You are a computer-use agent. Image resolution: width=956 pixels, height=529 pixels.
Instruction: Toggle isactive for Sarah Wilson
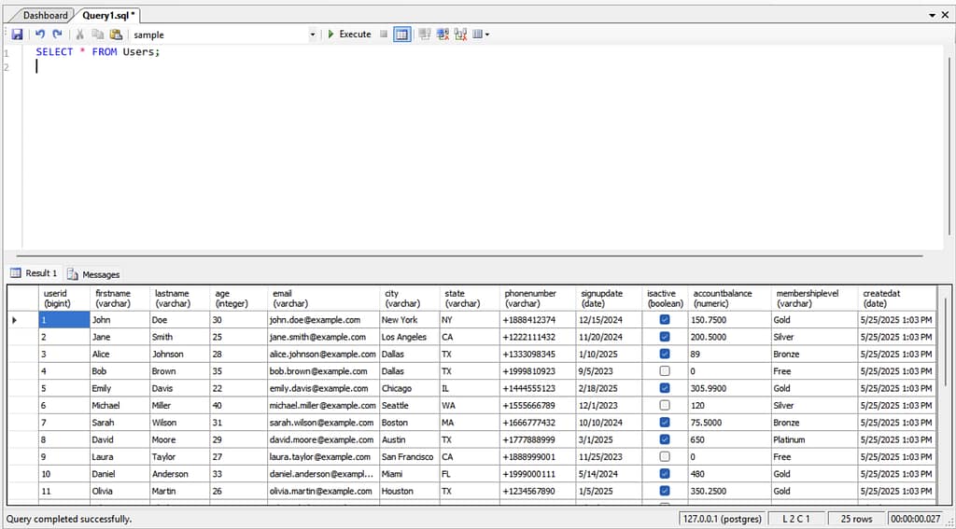pyautogui.click(x=665, y=422)
